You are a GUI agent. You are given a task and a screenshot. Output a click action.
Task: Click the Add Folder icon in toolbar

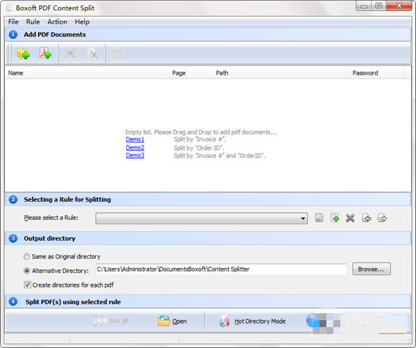(x=24, y=54)
